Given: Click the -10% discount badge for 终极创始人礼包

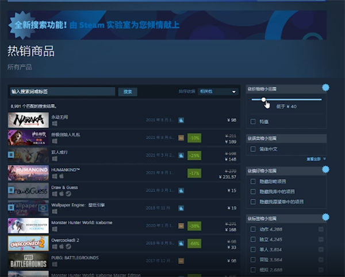Looking at the screenshot, I should [194, 138].
